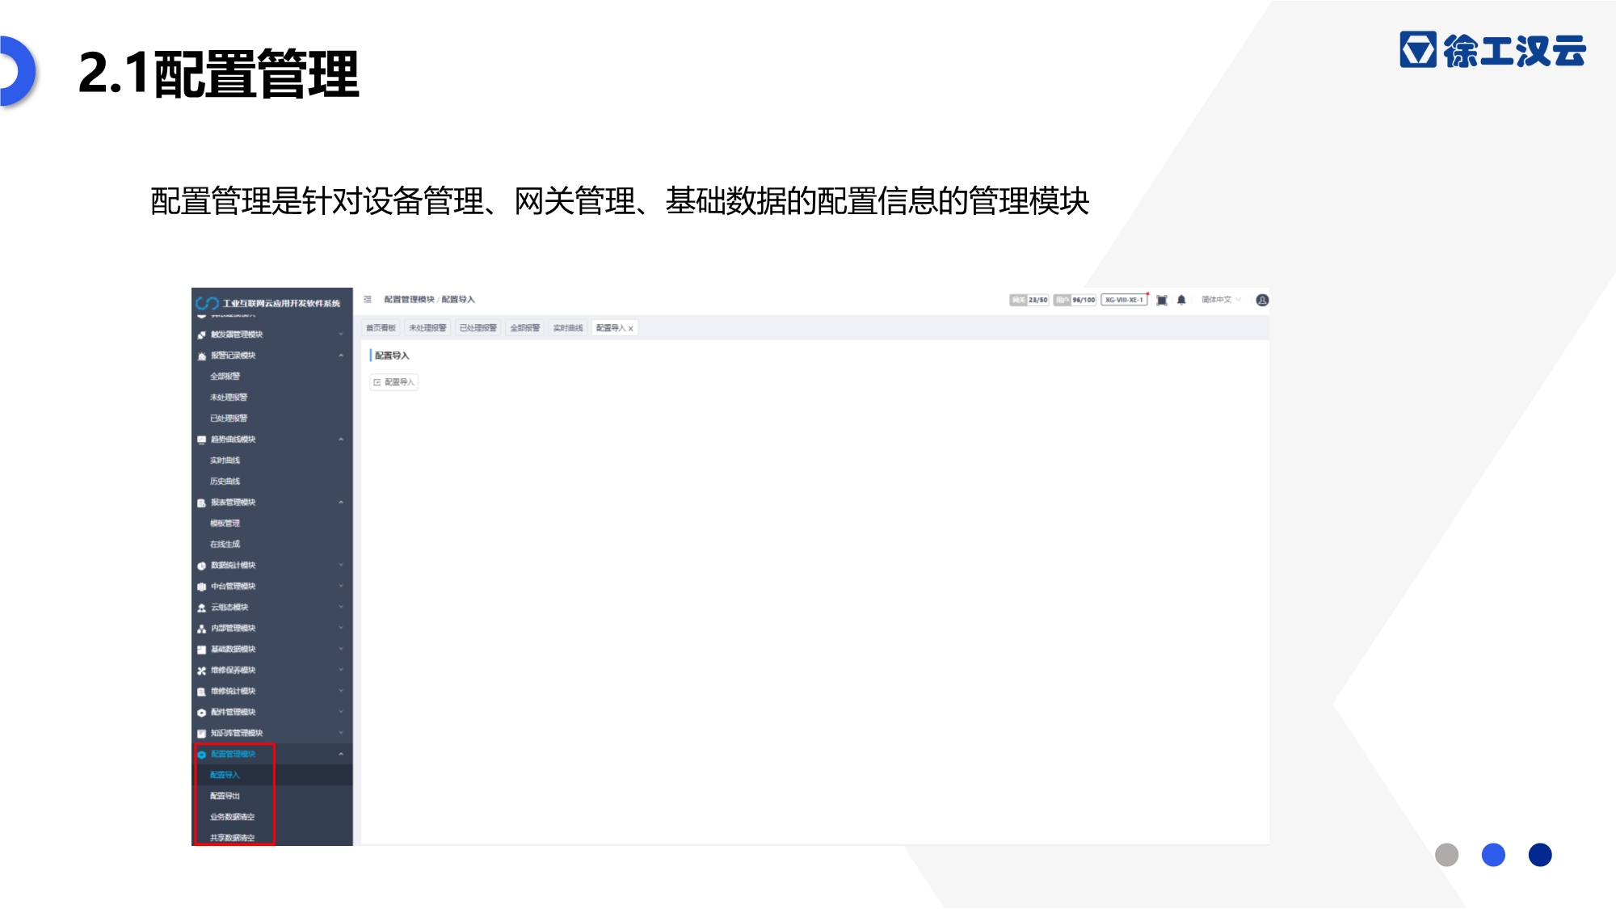The width and height of the screenshot is (1616, 909).
Task: Expand 触发器管理模块 with its chevron
Action: point(341,335)
